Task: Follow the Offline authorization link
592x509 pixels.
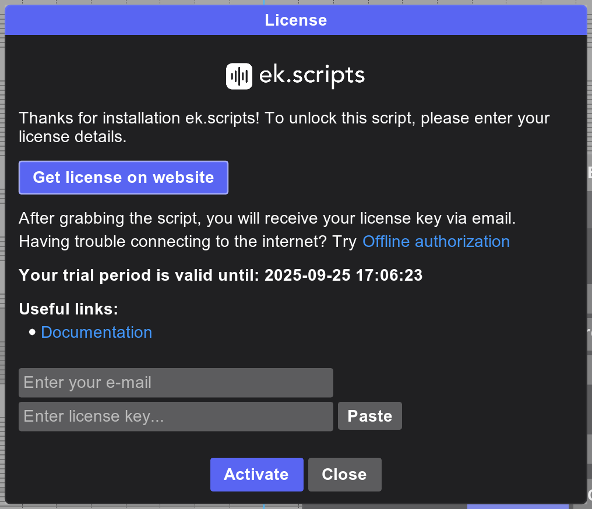Action: tap(436, 242)
